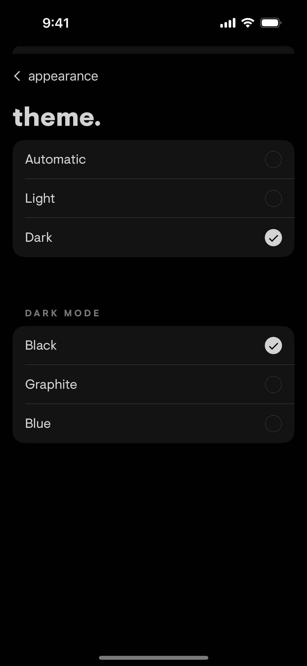This screenshot has height=666, width=307.
Task: Tap the checked Dark theme radio
Action: click(x=273, y=238)
